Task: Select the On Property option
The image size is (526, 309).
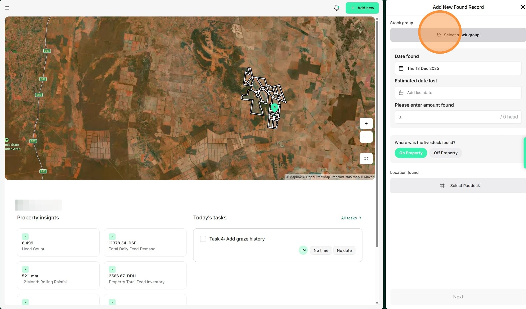Action: (411, 153)
